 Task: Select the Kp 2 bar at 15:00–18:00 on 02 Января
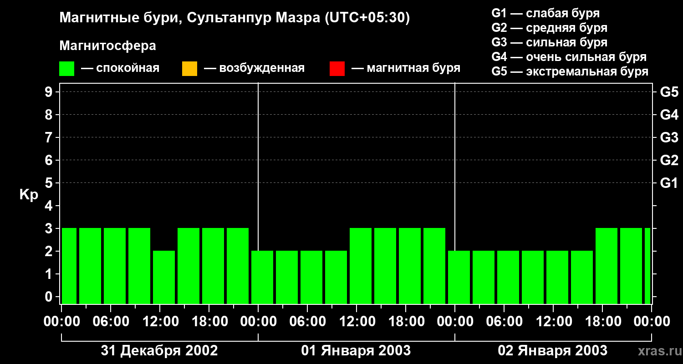tap(582, 277)
